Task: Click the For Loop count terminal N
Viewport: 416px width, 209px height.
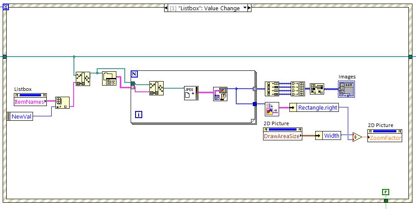Action: (134, 74)
